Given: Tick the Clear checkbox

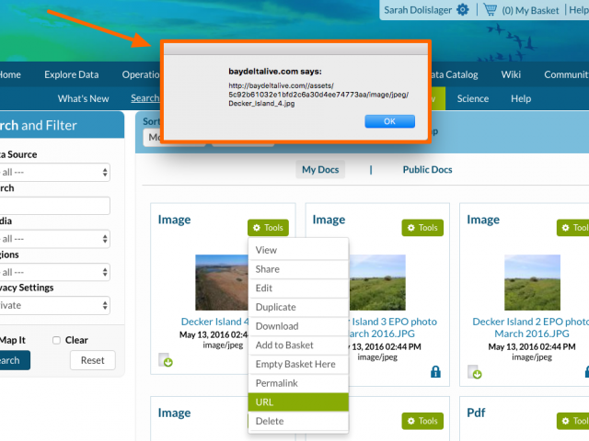Looking at the screenshot, I should click(56, 340).
